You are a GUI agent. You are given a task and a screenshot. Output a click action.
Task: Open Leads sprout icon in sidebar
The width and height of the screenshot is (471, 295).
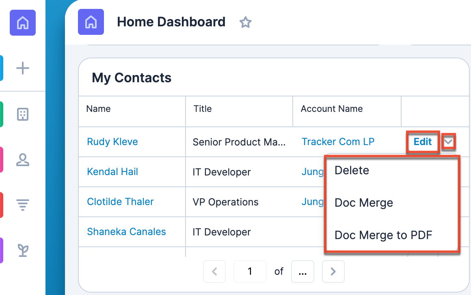pyautogui.click(x=23, y=250)
